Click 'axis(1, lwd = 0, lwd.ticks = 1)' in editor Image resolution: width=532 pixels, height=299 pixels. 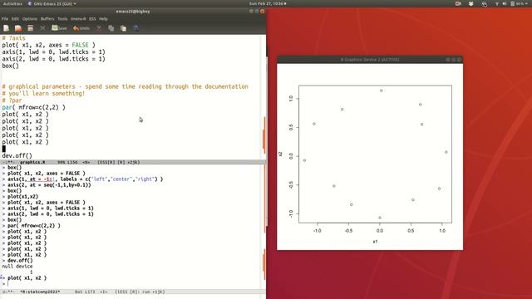pyautogui.click(x=53, y=51)
